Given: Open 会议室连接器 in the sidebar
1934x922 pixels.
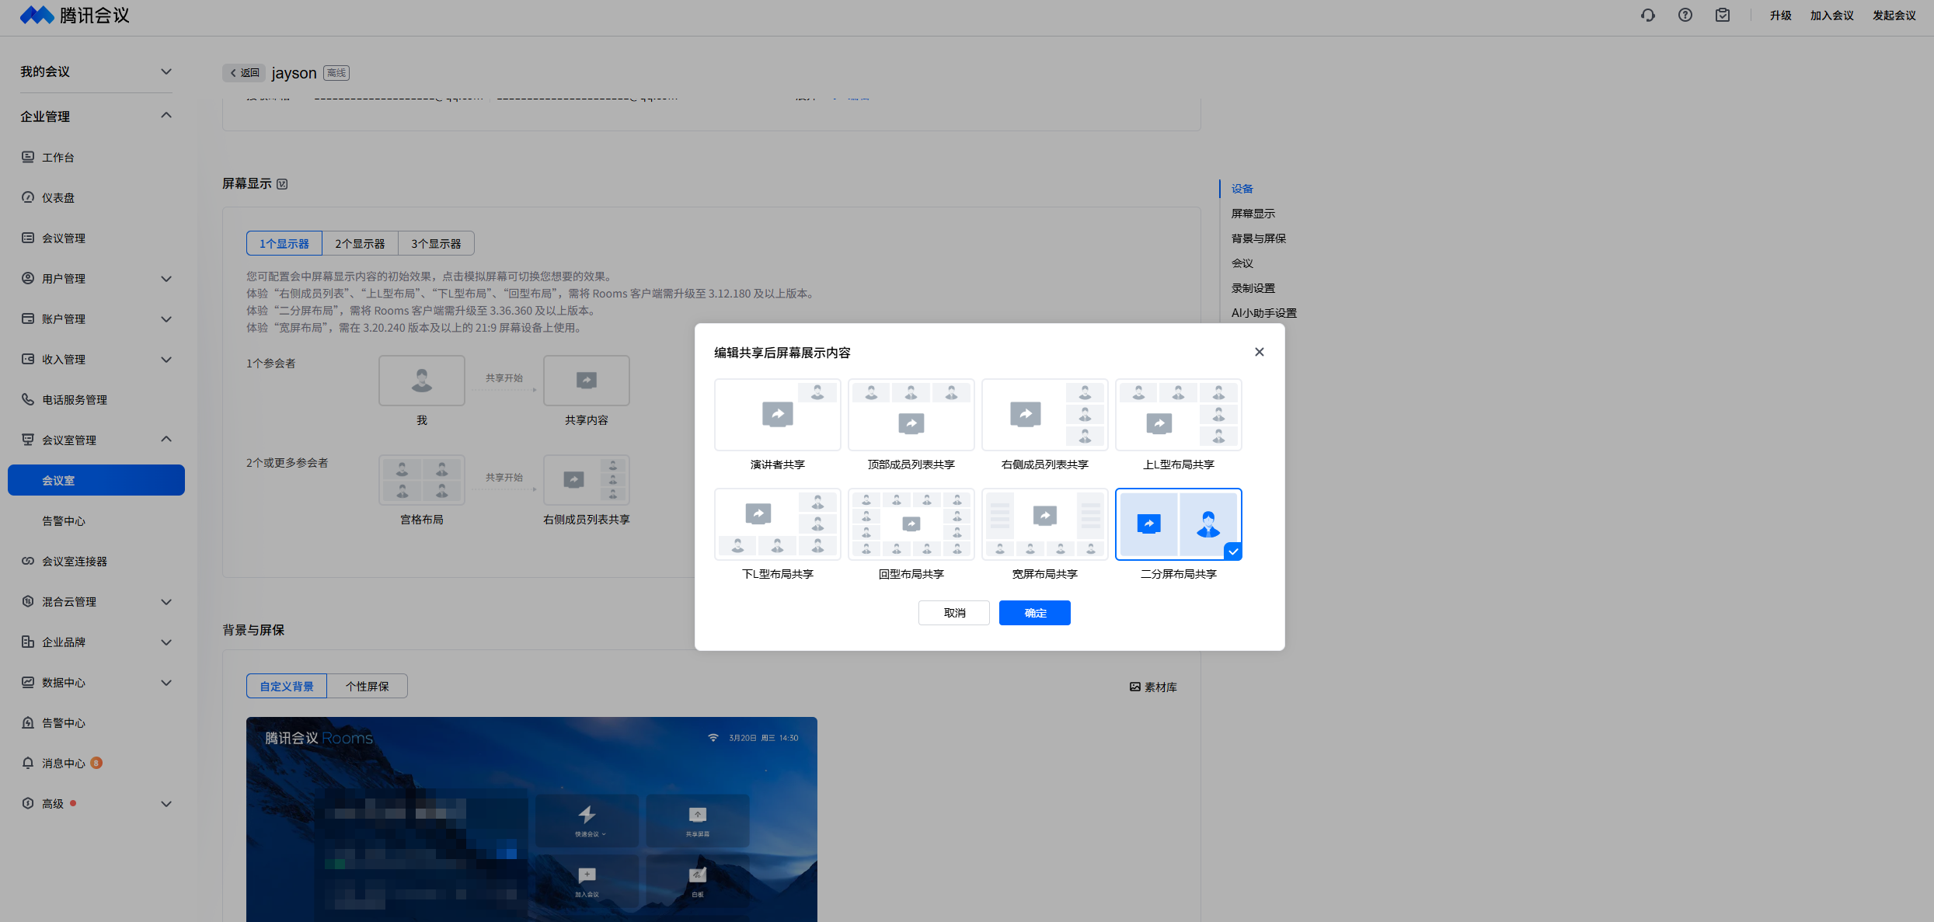Looking at the screenshot, I should 74,561.
